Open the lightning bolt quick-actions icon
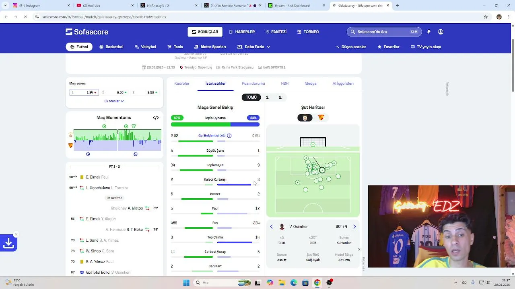This screenshot has height=289, width=515. 428,32
